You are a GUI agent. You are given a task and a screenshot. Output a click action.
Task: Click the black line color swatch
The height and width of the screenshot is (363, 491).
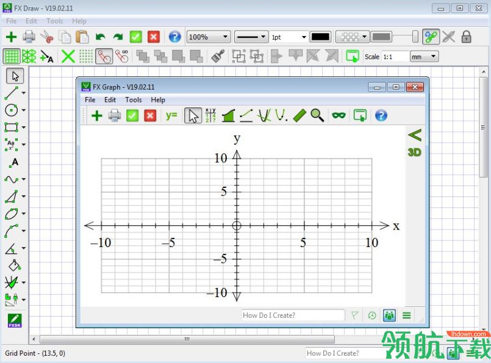pyautogui.click(x=321, y=37)
